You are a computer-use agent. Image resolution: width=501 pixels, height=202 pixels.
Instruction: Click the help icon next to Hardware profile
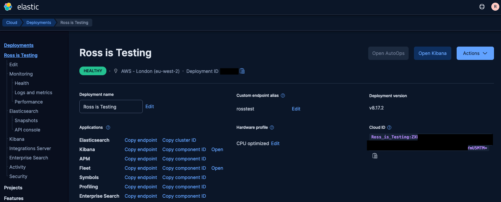point(272,127)
